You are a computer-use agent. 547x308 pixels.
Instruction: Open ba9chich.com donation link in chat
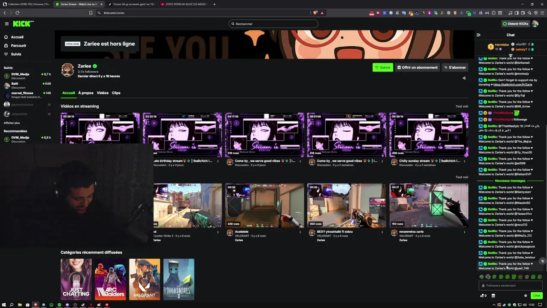[512, 85]
